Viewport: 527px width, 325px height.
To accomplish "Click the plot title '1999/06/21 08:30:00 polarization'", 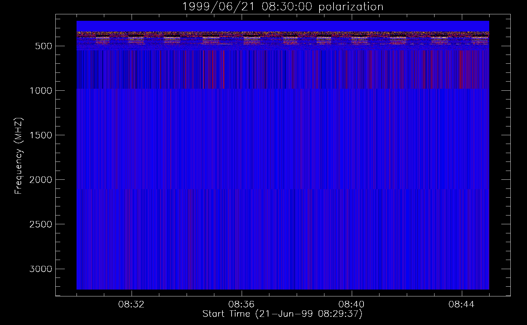I will point(283,7).
